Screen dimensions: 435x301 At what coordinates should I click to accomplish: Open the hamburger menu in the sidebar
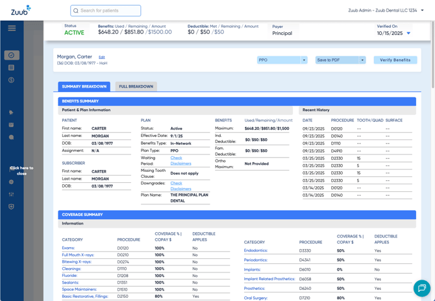click(12, 28)
